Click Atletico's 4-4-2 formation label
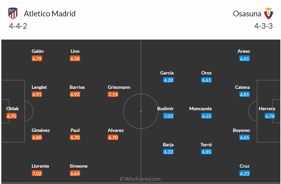This screenshot has height=184, width=281. [x=18, y=26]
